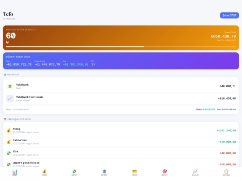Open the Şubat 2026 period selector

coord(229,15)
